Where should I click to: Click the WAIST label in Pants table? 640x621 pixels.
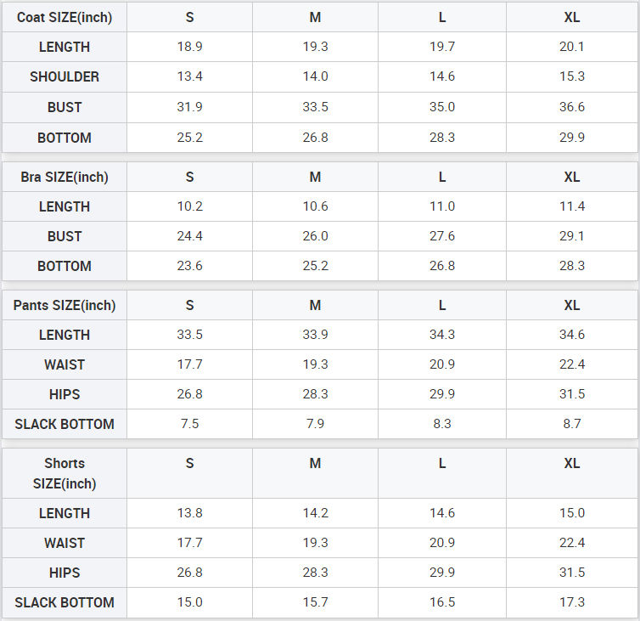(x=65, y=364)
